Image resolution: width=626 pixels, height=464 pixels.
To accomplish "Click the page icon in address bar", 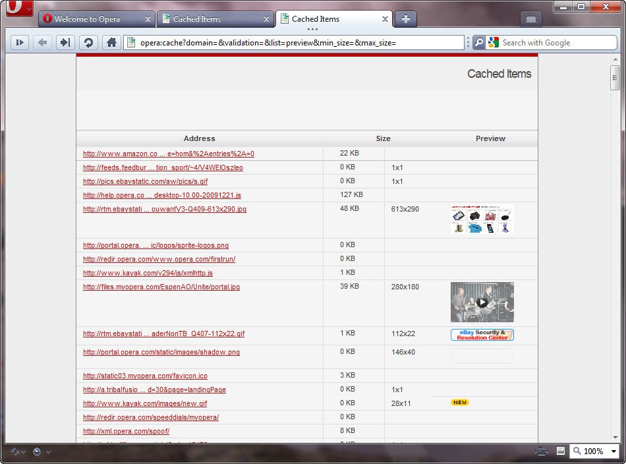I will [131, 42].
